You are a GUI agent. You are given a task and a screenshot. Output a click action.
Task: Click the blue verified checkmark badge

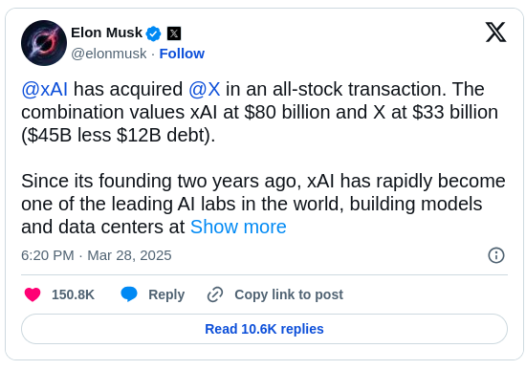coord(154,33)
